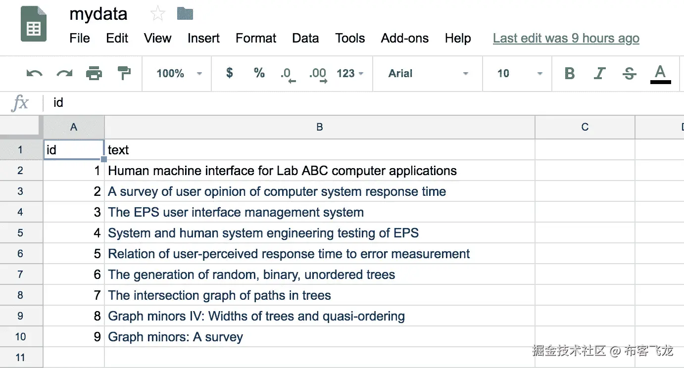Toggle strikethrough formatting
Viewport: 684px width, 368px height.
point(630,74)
